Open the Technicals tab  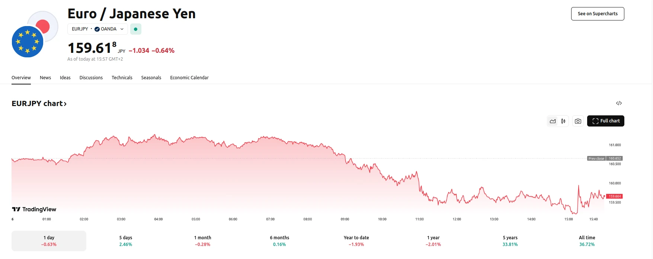[x=122, y=78]
